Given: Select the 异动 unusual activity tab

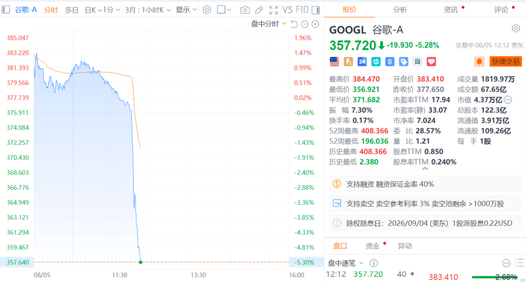Looking at the screenshot, I should pos(404,246).
